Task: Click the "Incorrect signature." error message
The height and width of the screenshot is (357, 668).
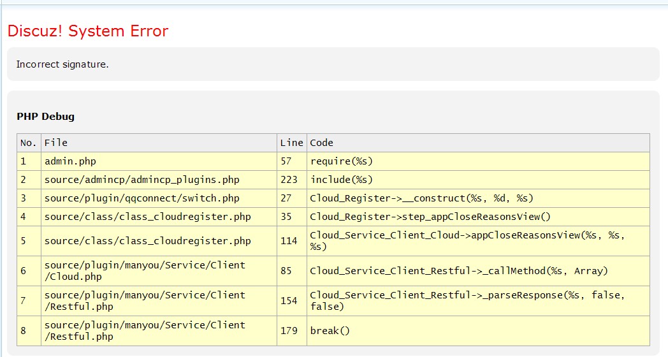Action: (x=62, y=64)
